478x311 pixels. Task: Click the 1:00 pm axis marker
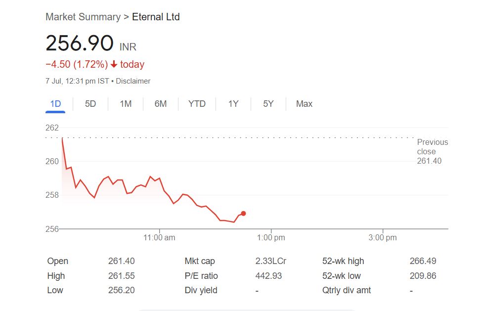[x=271, y=237]
